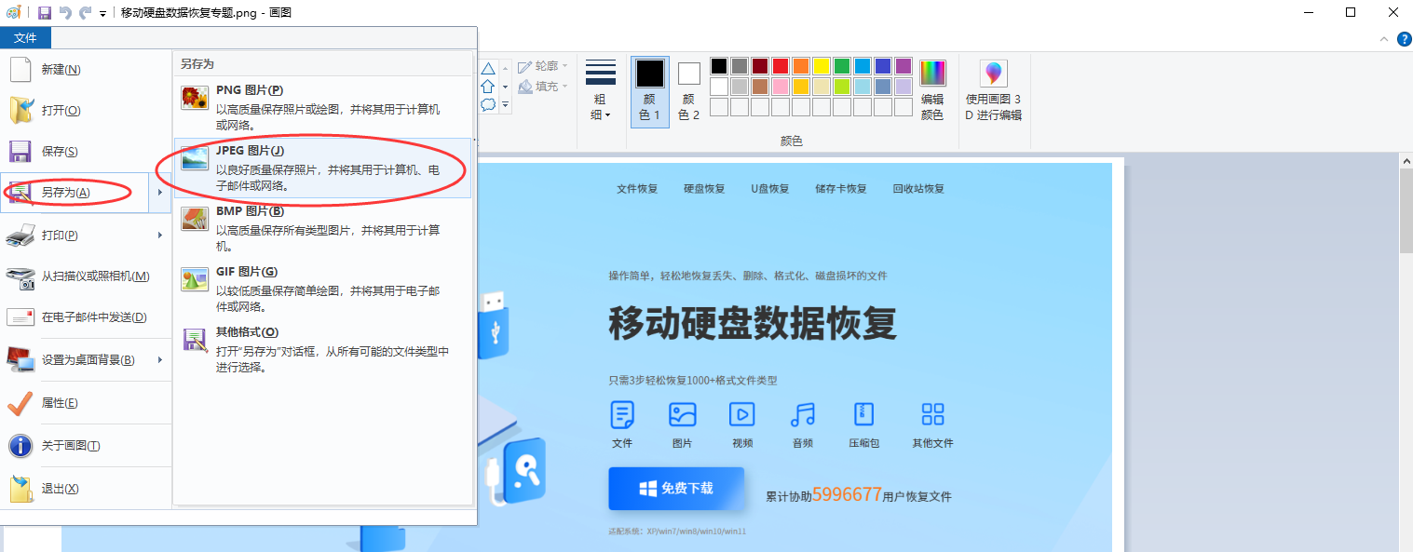Undo the last action
1413x552 pixels.
(63, 12)
